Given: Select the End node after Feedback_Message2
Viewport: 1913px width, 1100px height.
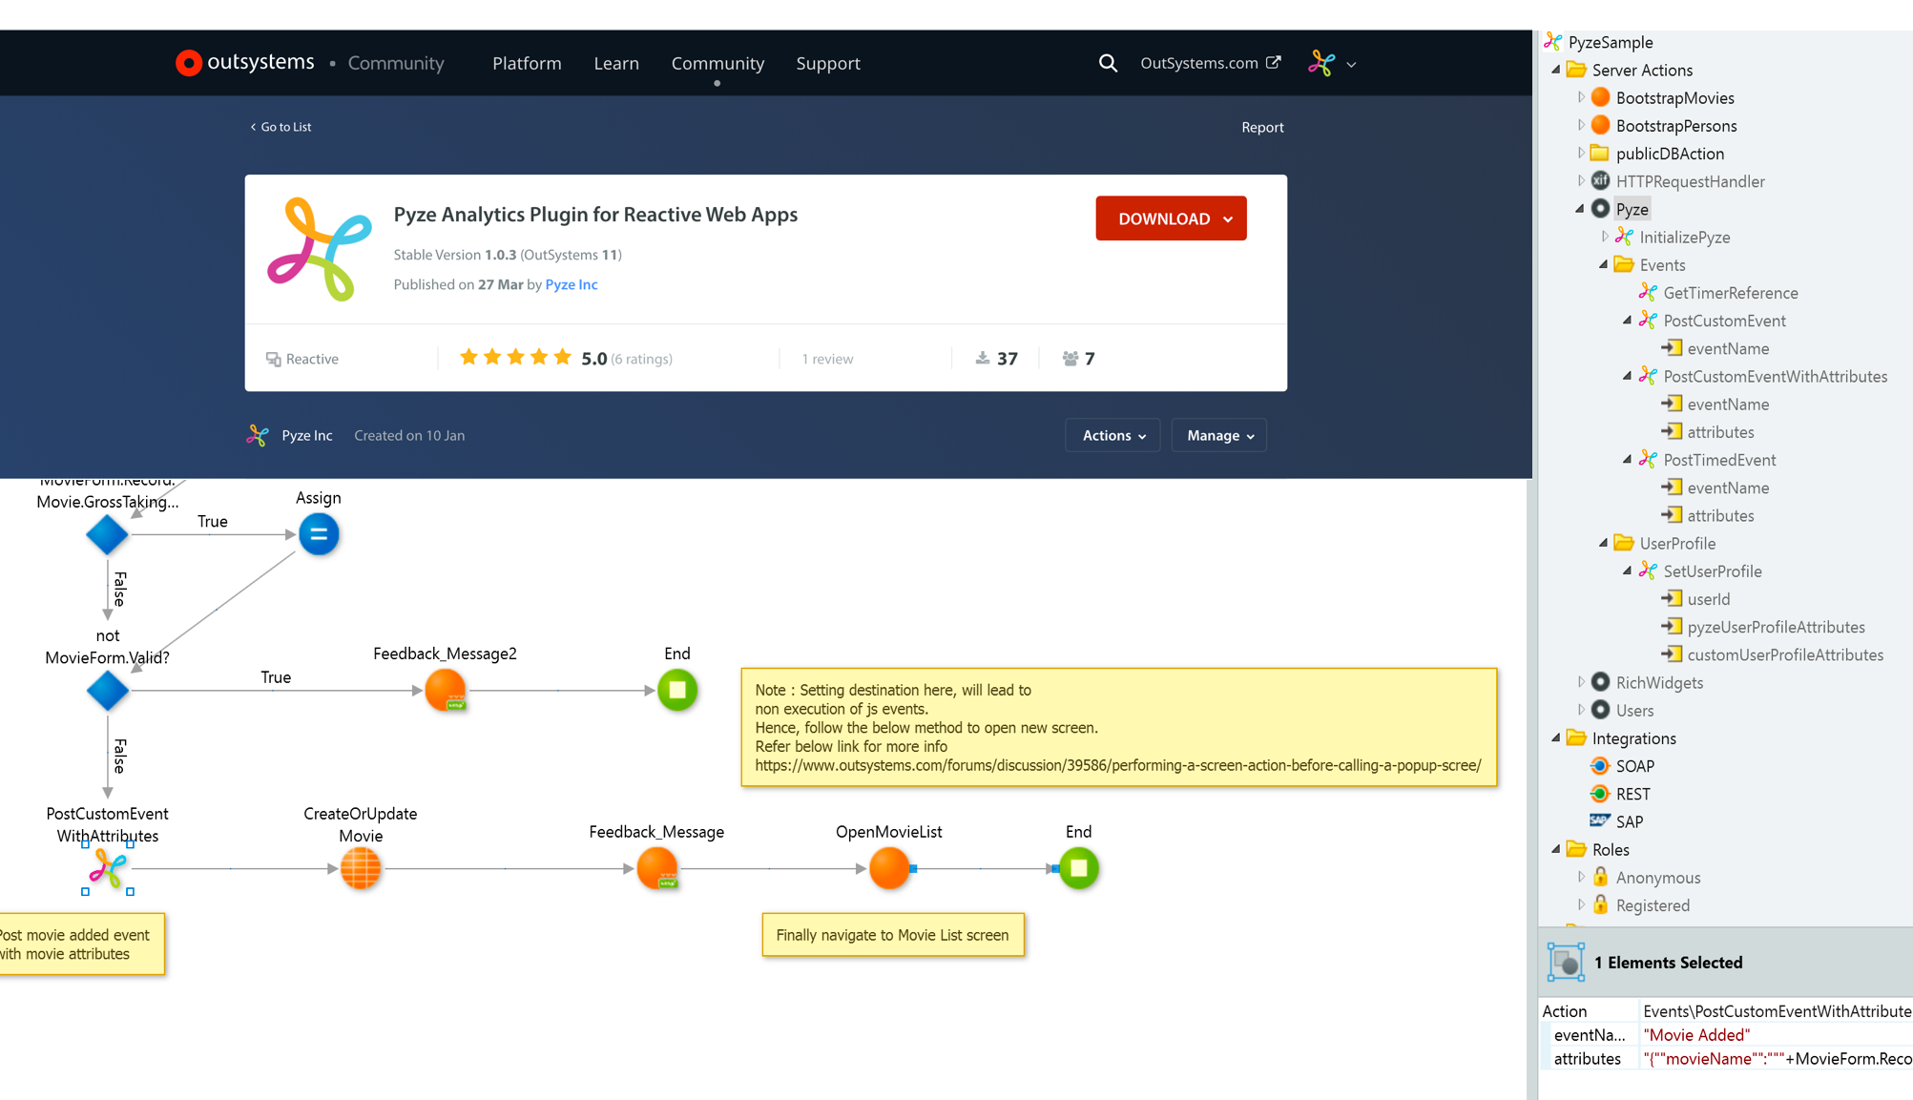Looking at the screenshot, I should tap(677, 690).
